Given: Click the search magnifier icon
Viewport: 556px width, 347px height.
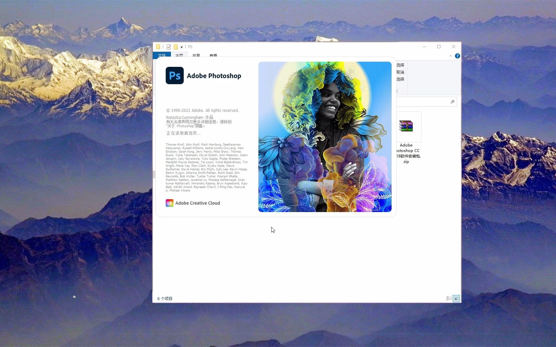Looking at the screenshot, I should [x=452, y=102].
